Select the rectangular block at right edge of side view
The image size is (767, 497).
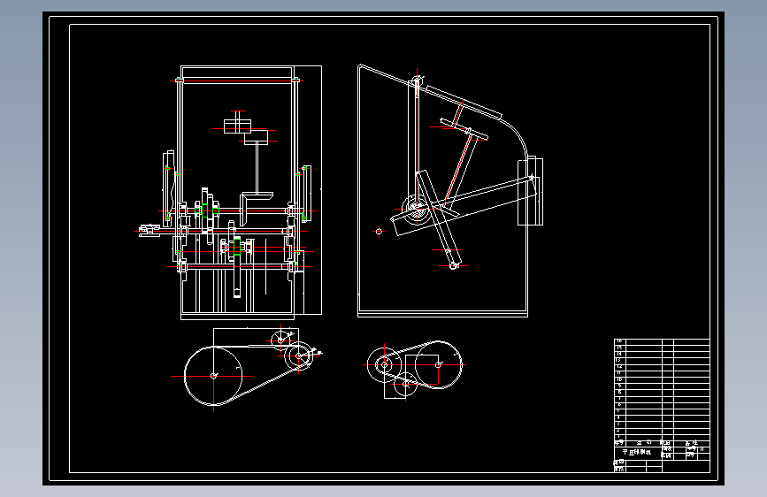point(530,191)
